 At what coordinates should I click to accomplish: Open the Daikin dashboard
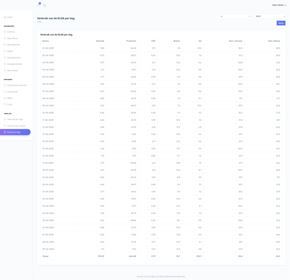coord(10,51)
